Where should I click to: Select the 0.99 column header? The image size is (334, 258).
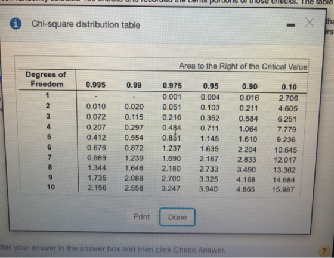point(134,85)
